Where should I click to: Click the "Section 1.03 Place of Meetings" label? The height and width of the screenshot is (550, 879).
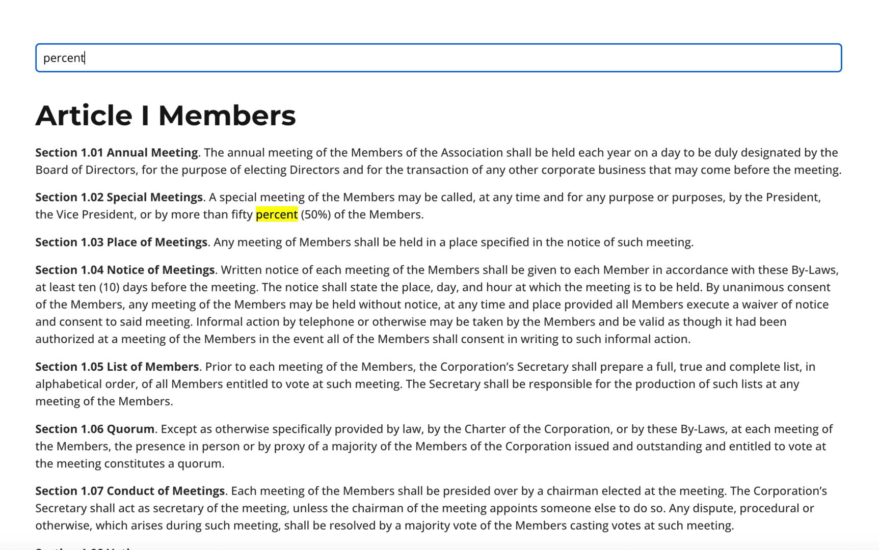(121, 242)
